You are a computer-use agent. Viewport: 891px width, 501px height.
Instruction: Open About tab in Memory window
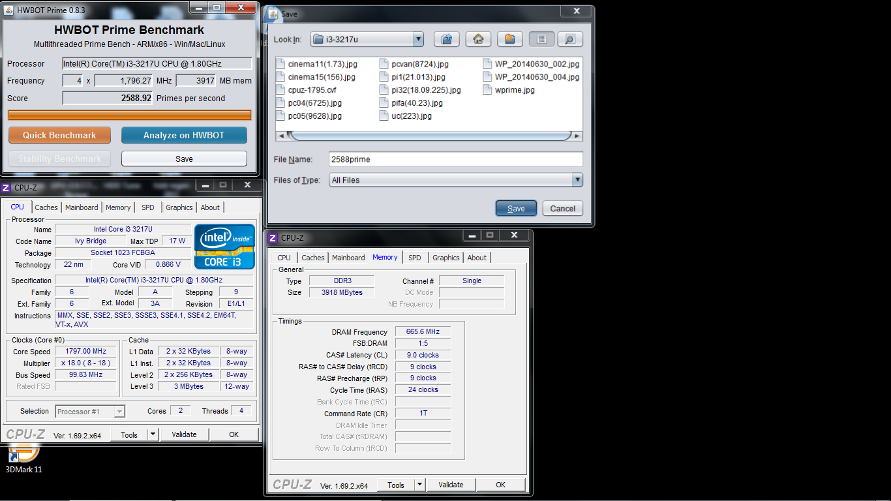pyautogui.click(x=477, y=258)
